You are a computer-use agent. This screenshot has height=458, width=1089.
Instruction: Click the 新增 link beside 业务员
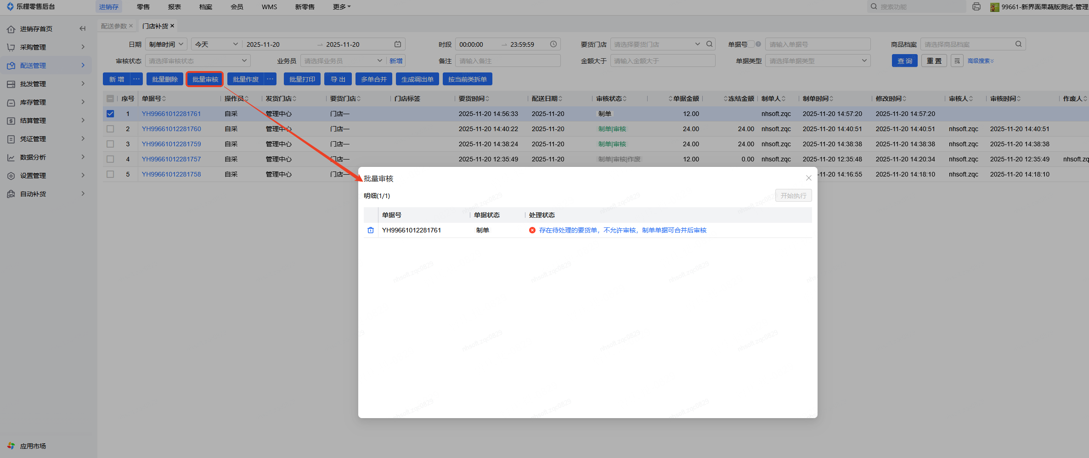(396, 61)
